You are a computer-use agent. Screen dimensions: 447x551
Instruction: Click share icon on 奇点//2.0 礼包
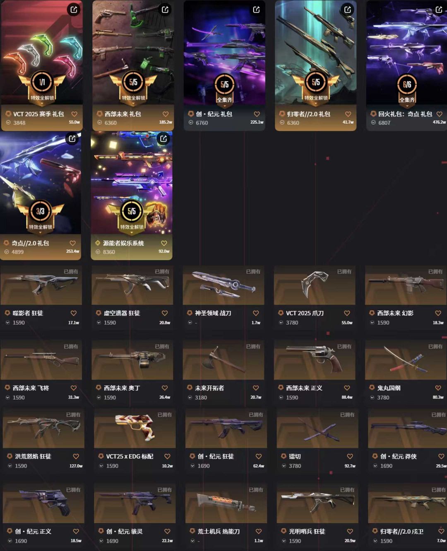(72, 139)
